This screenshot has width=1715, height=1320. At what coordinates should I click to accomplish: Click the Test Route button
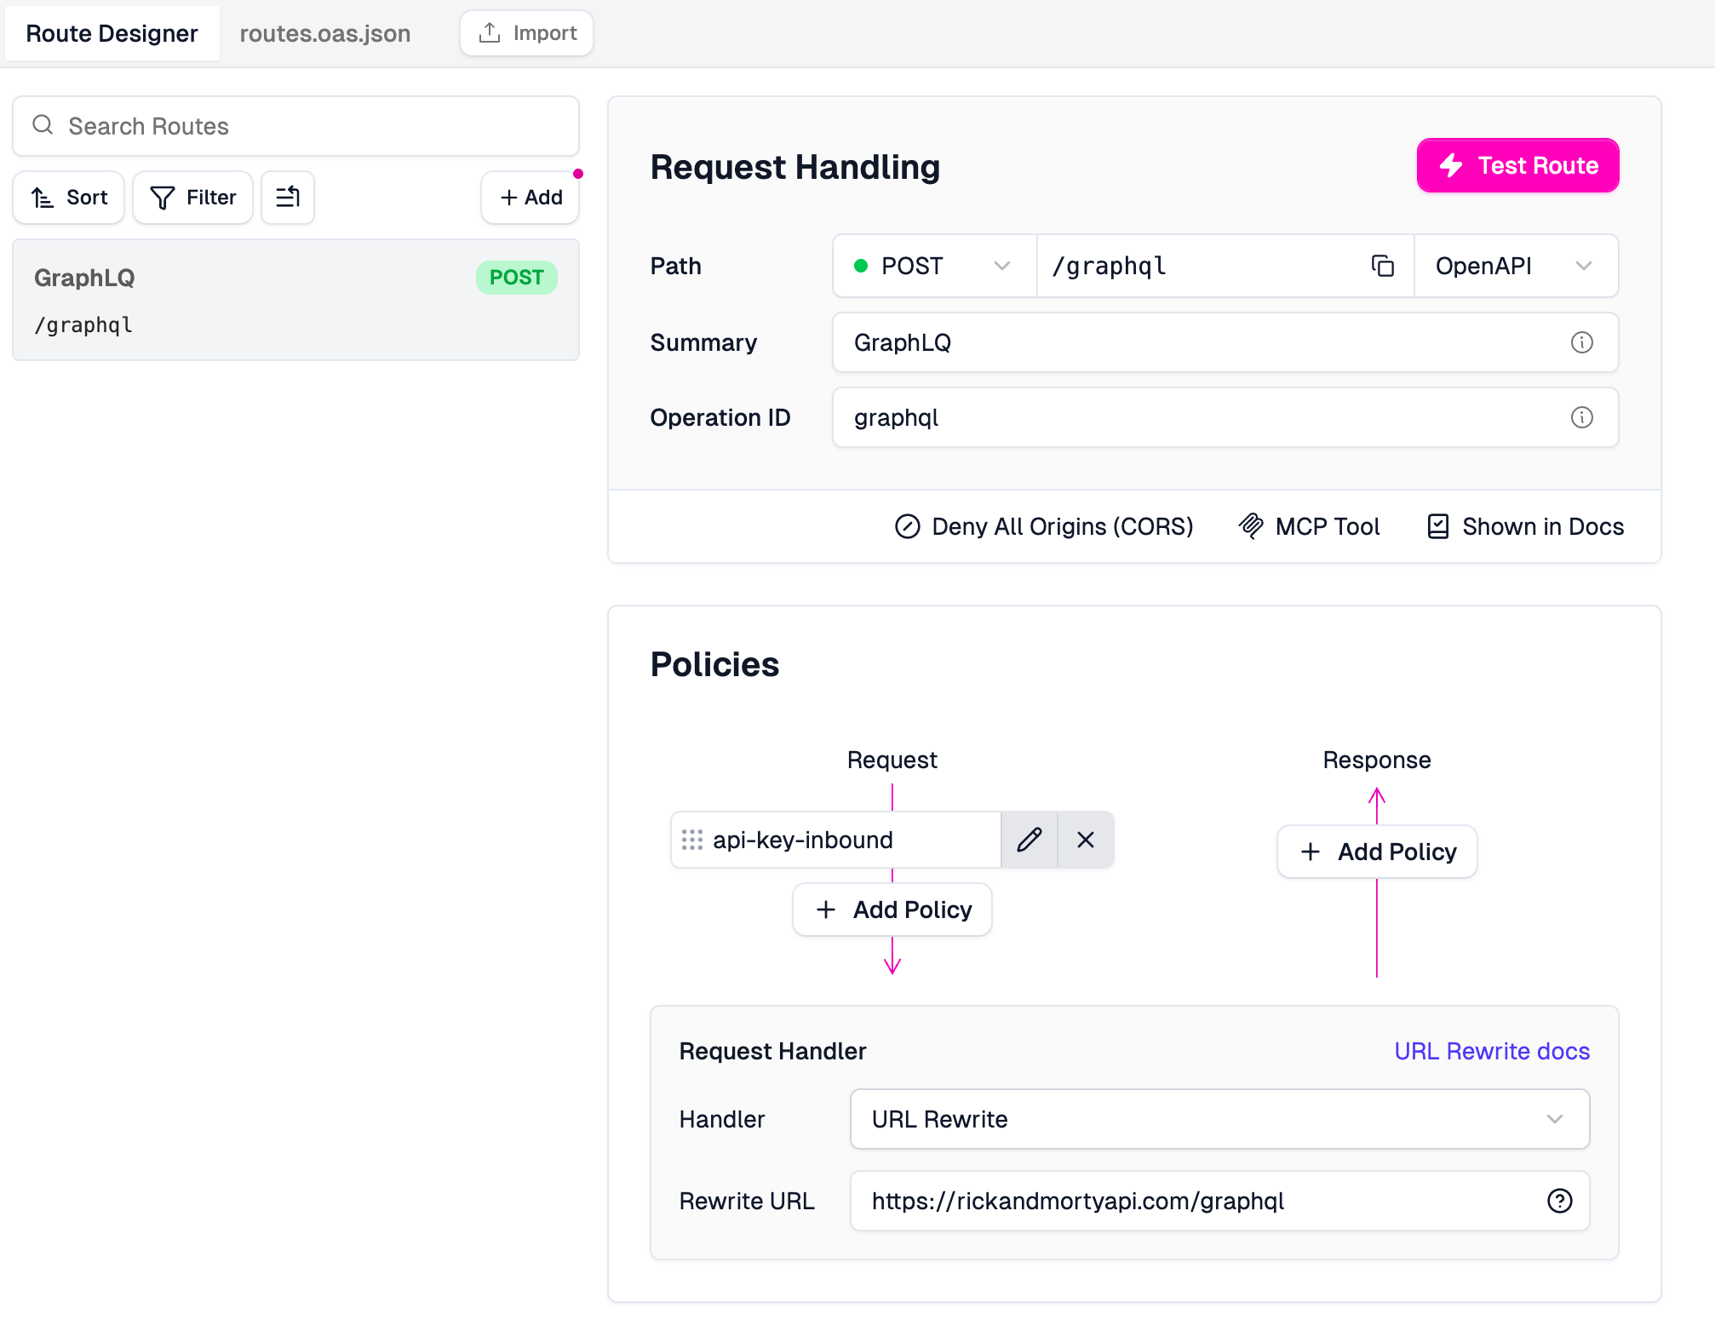tap(1517, 165)
